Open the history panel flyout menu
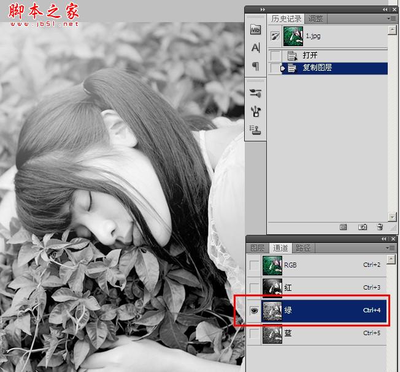Image resolution: width=400 pixels, height=372 pixels. pyautogui.click(x=392, y=18)
